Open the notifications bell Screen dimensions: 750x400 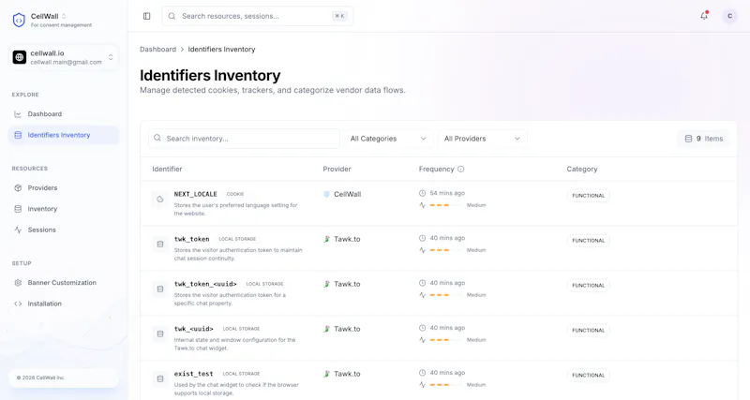tap(704, 16)
